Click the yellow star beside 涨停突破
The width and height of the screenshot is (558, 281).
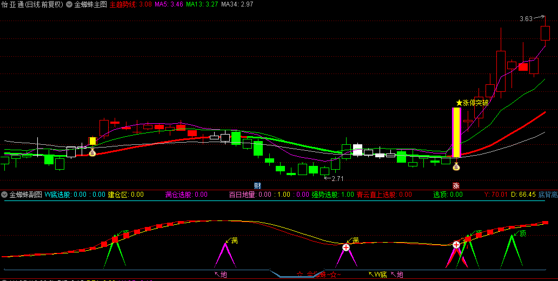click(x=459, y=103)
